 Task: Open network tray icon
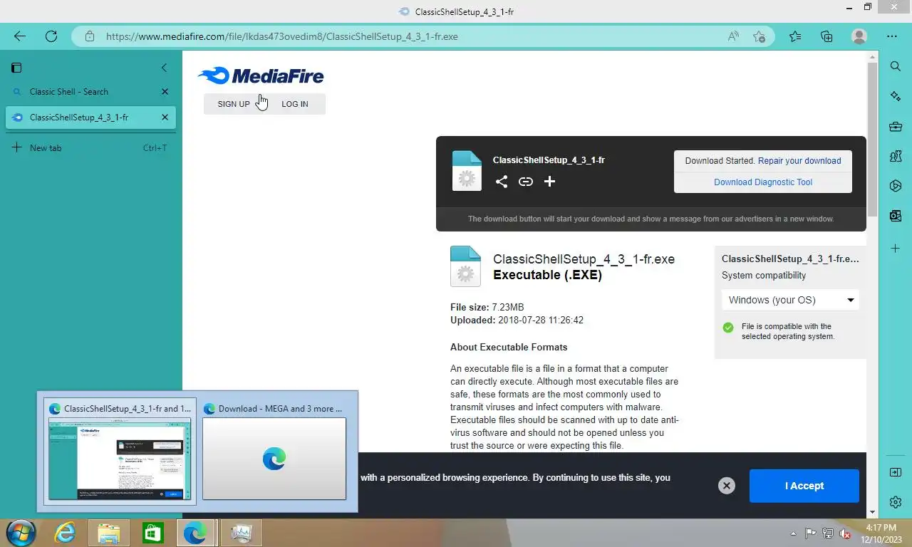(828, 533)
